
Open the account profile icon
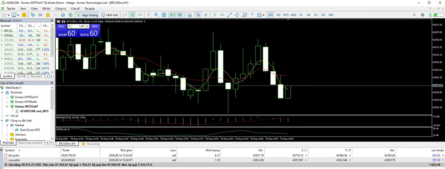422,15
